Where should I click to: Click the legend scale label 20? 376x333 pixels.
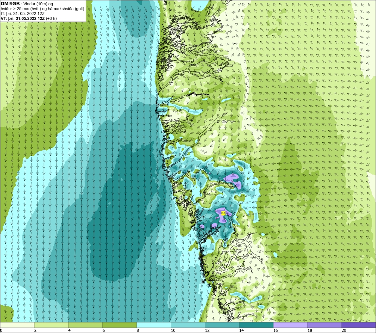(344, 330)
